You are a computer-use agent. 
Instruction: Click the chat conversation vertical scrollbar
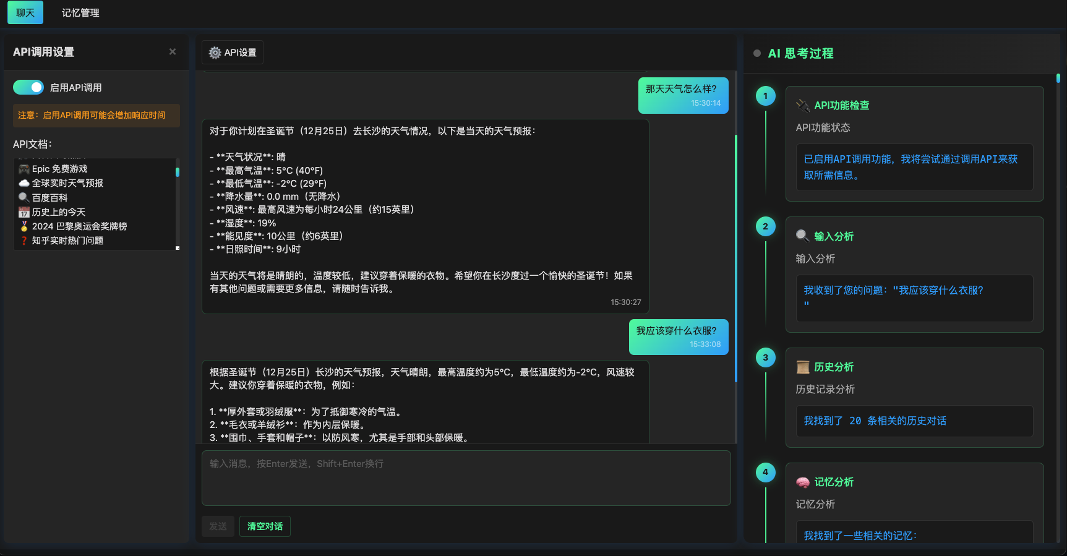[x=735, y=258]
